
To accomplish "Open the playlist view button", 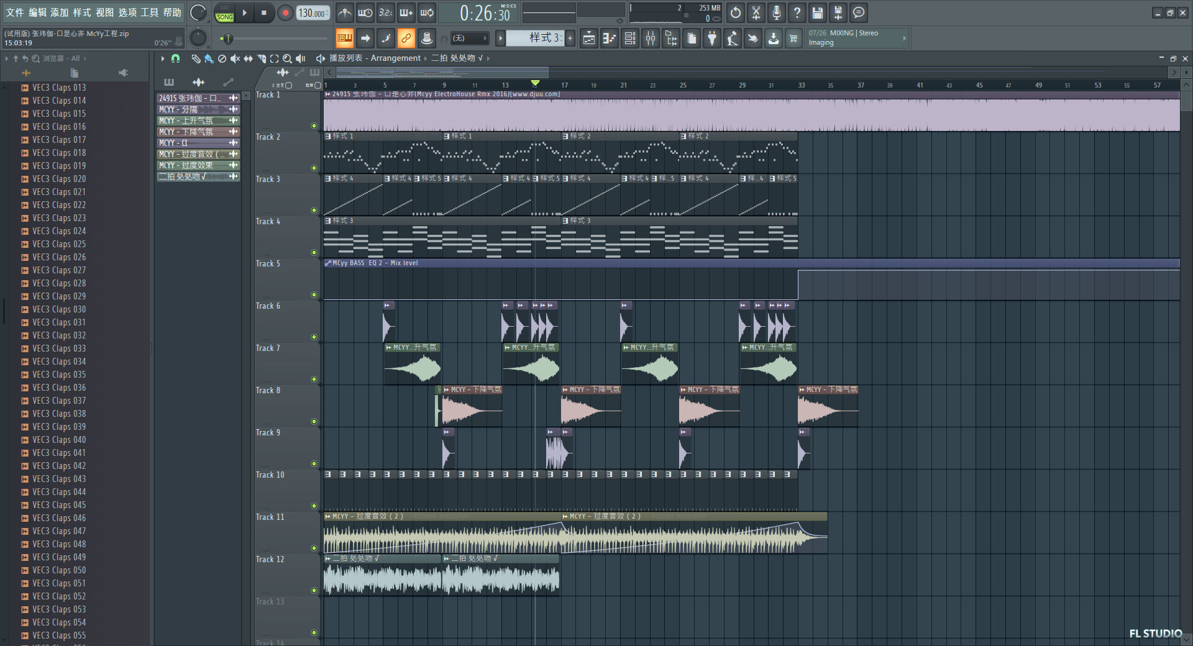I will coord(589,39).
